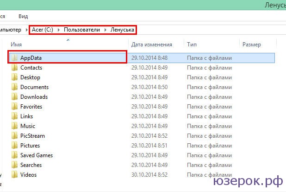Sort files by Тип column
The height and width of the screenshot is (192, 286).
[192, 45]
